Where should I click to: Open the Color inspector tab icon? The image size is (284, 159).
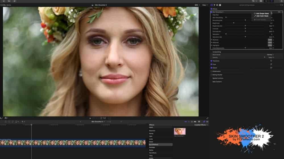(x=214, y=5)
